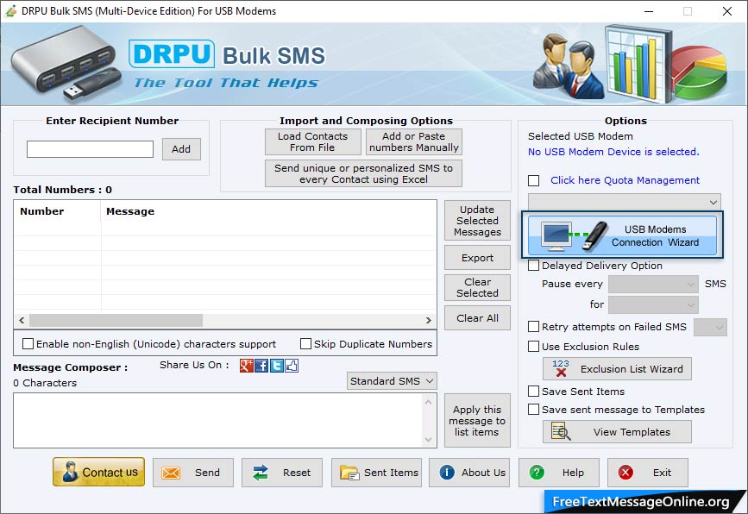The height and width of the screenshot is (514, 748).
Task: Open the Standard SMS type dropdown
Action: click(392, 381)
